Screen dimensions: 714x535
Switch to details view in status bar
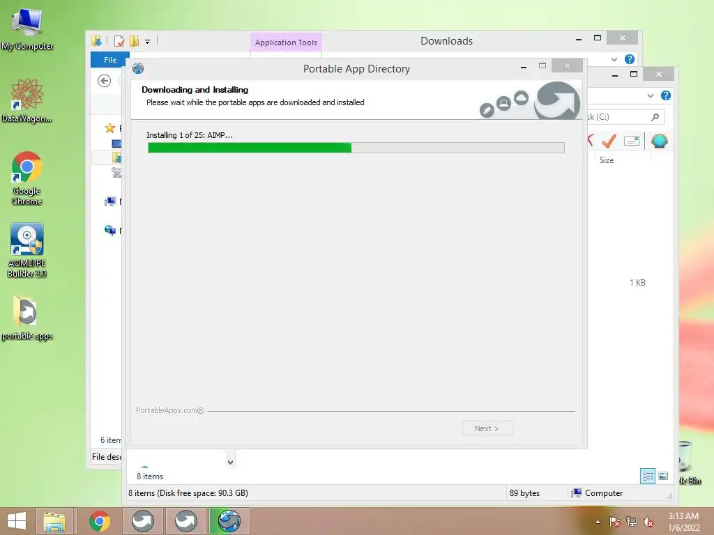click(x=647, y=476)
